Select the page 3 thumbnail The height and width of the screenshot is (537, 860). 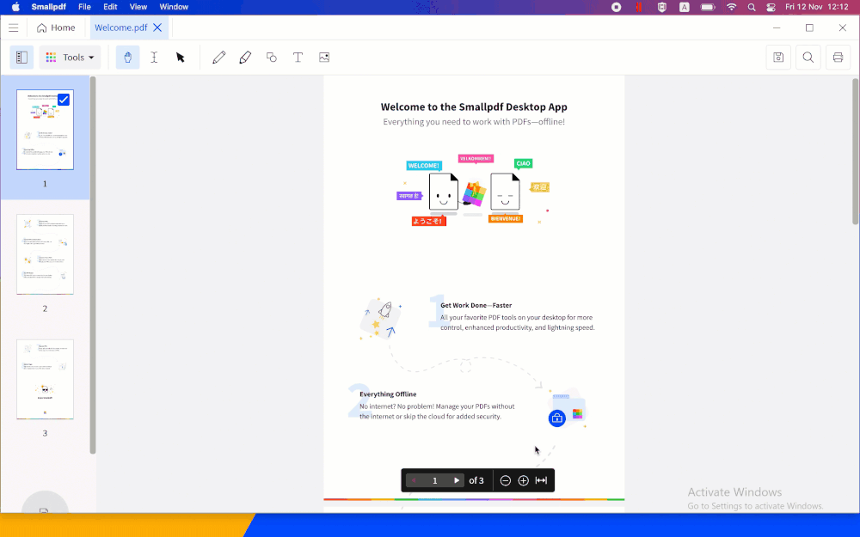click(45, 379)
